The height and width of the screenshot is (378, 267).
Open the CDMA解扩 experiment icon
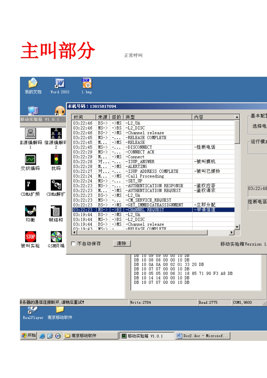(x=56, y=188)
